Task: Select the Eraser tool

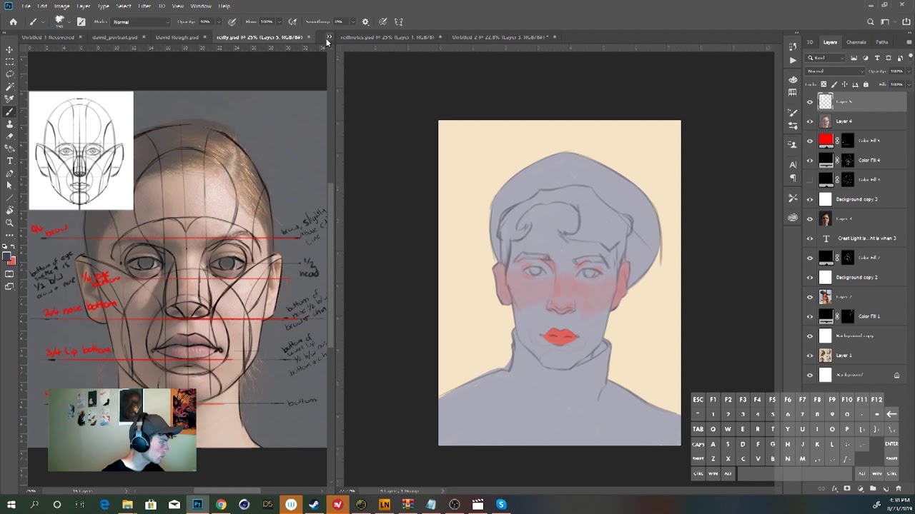Action: pyautogui.click(x=10, y=136)
